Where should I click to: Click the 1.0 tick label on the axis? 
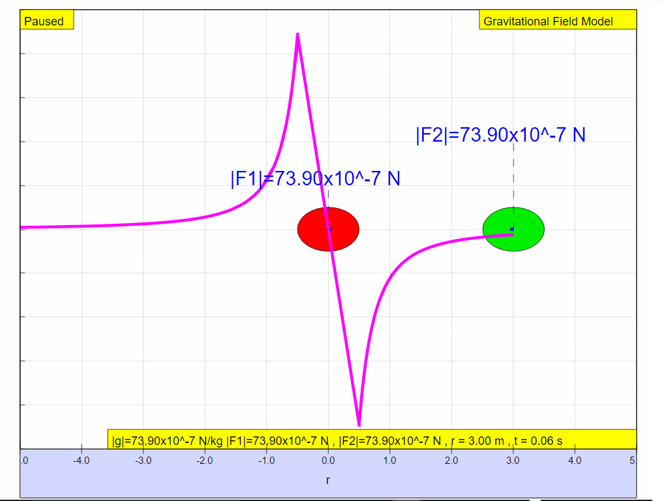389,461
